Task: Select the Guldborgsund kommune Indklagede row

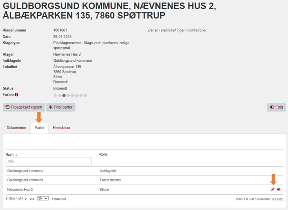Action: click(x=144, y=171)
